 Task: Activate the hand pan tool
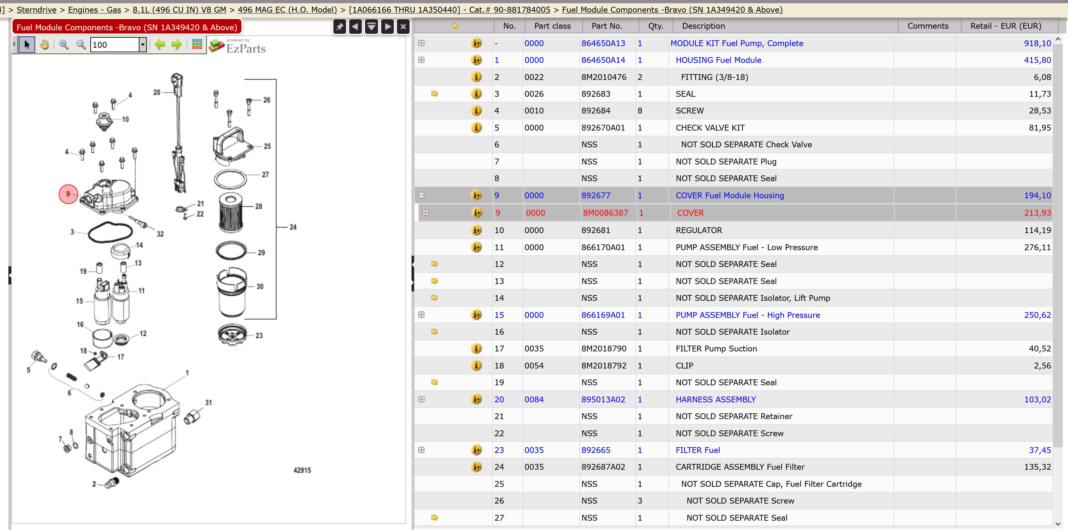click(x=44, y=44)
